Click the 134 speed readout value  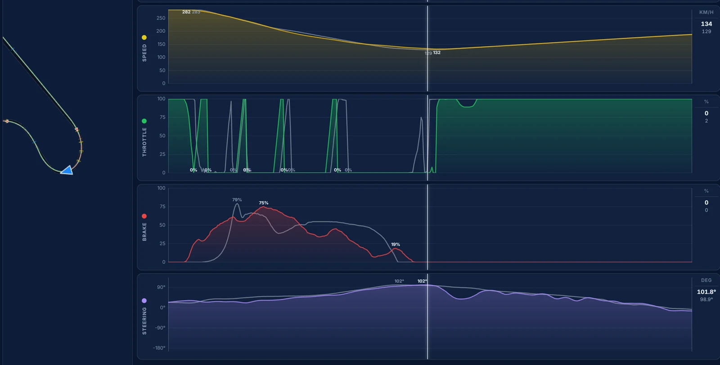(x=706, y=24)
